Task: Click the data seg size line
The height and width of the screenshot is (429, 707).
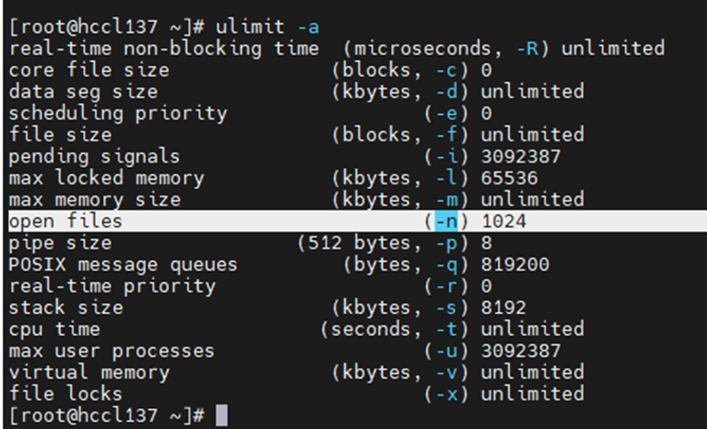Action: point(296,91)
